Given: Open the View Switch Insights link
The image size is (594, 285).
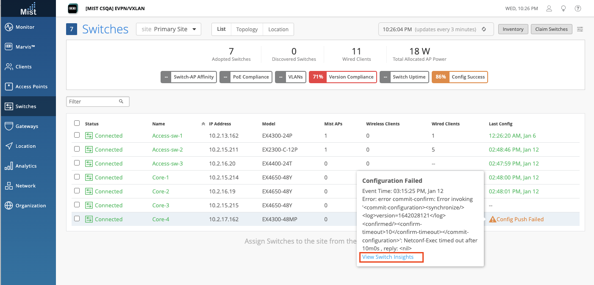Looking at the screenshot, I should [x=388, y=257].
